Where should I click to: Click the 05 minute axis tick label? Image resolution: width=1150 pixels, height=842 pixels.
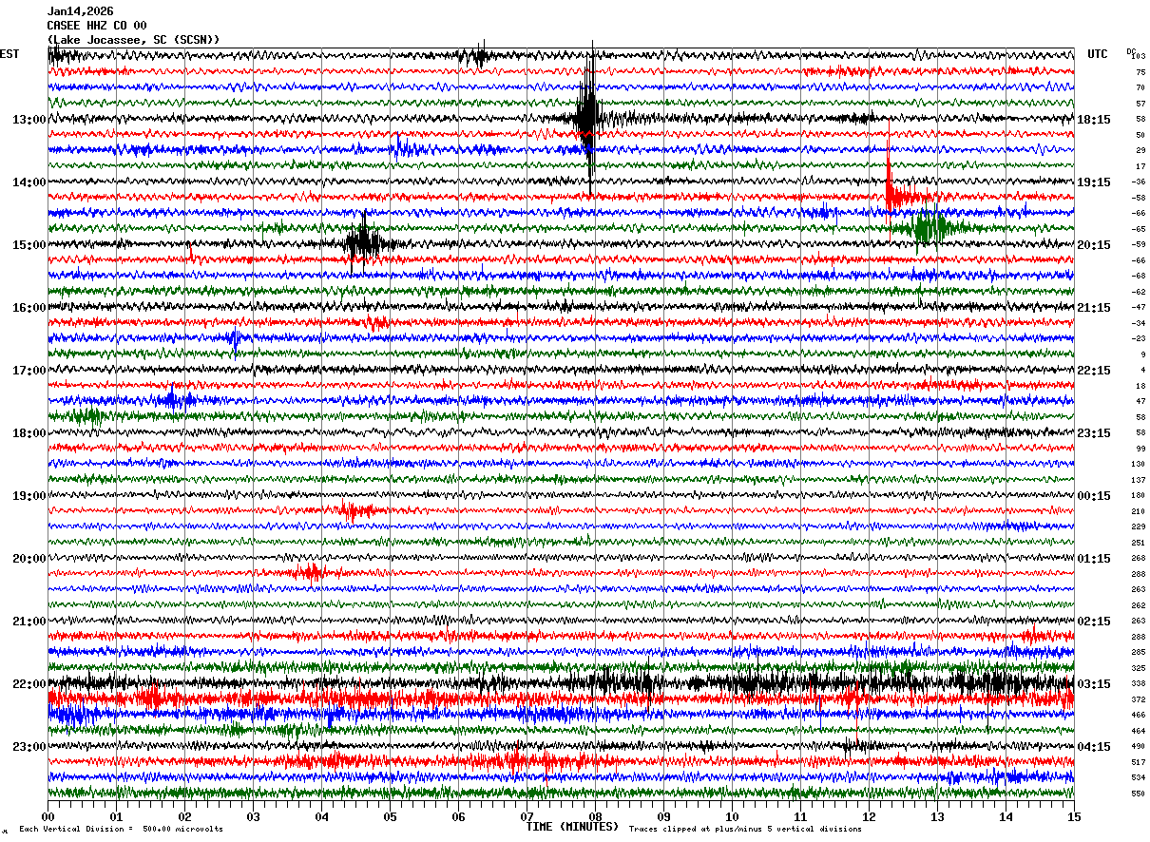coord(390,816)
